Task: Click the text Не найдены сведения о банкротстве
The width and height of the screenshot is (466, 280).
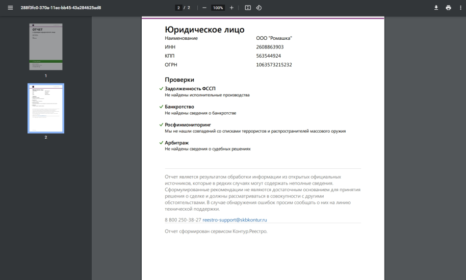Action: tap(200, 113)
